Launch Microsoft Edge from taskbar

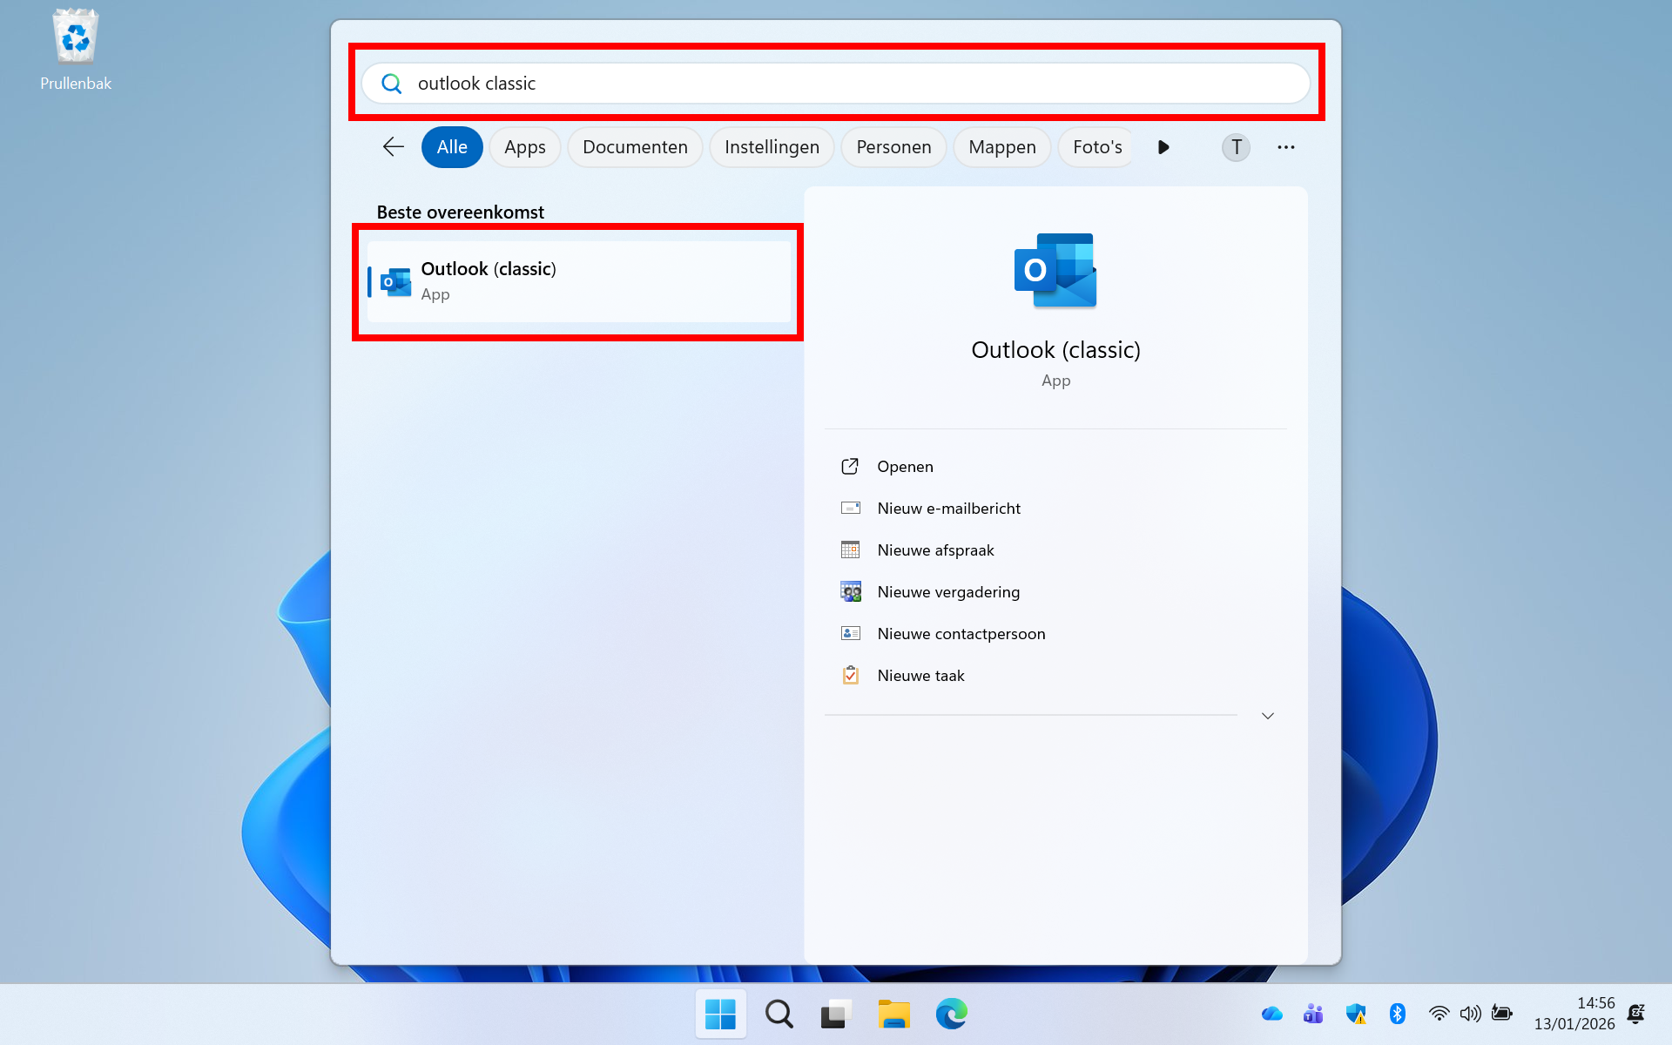coord(951,1014)
